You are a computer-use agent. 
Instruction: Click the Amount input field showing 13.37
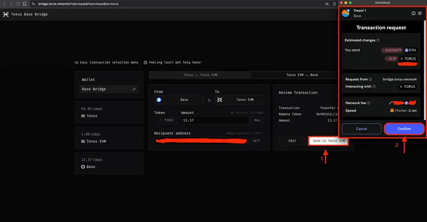(213, 120)
